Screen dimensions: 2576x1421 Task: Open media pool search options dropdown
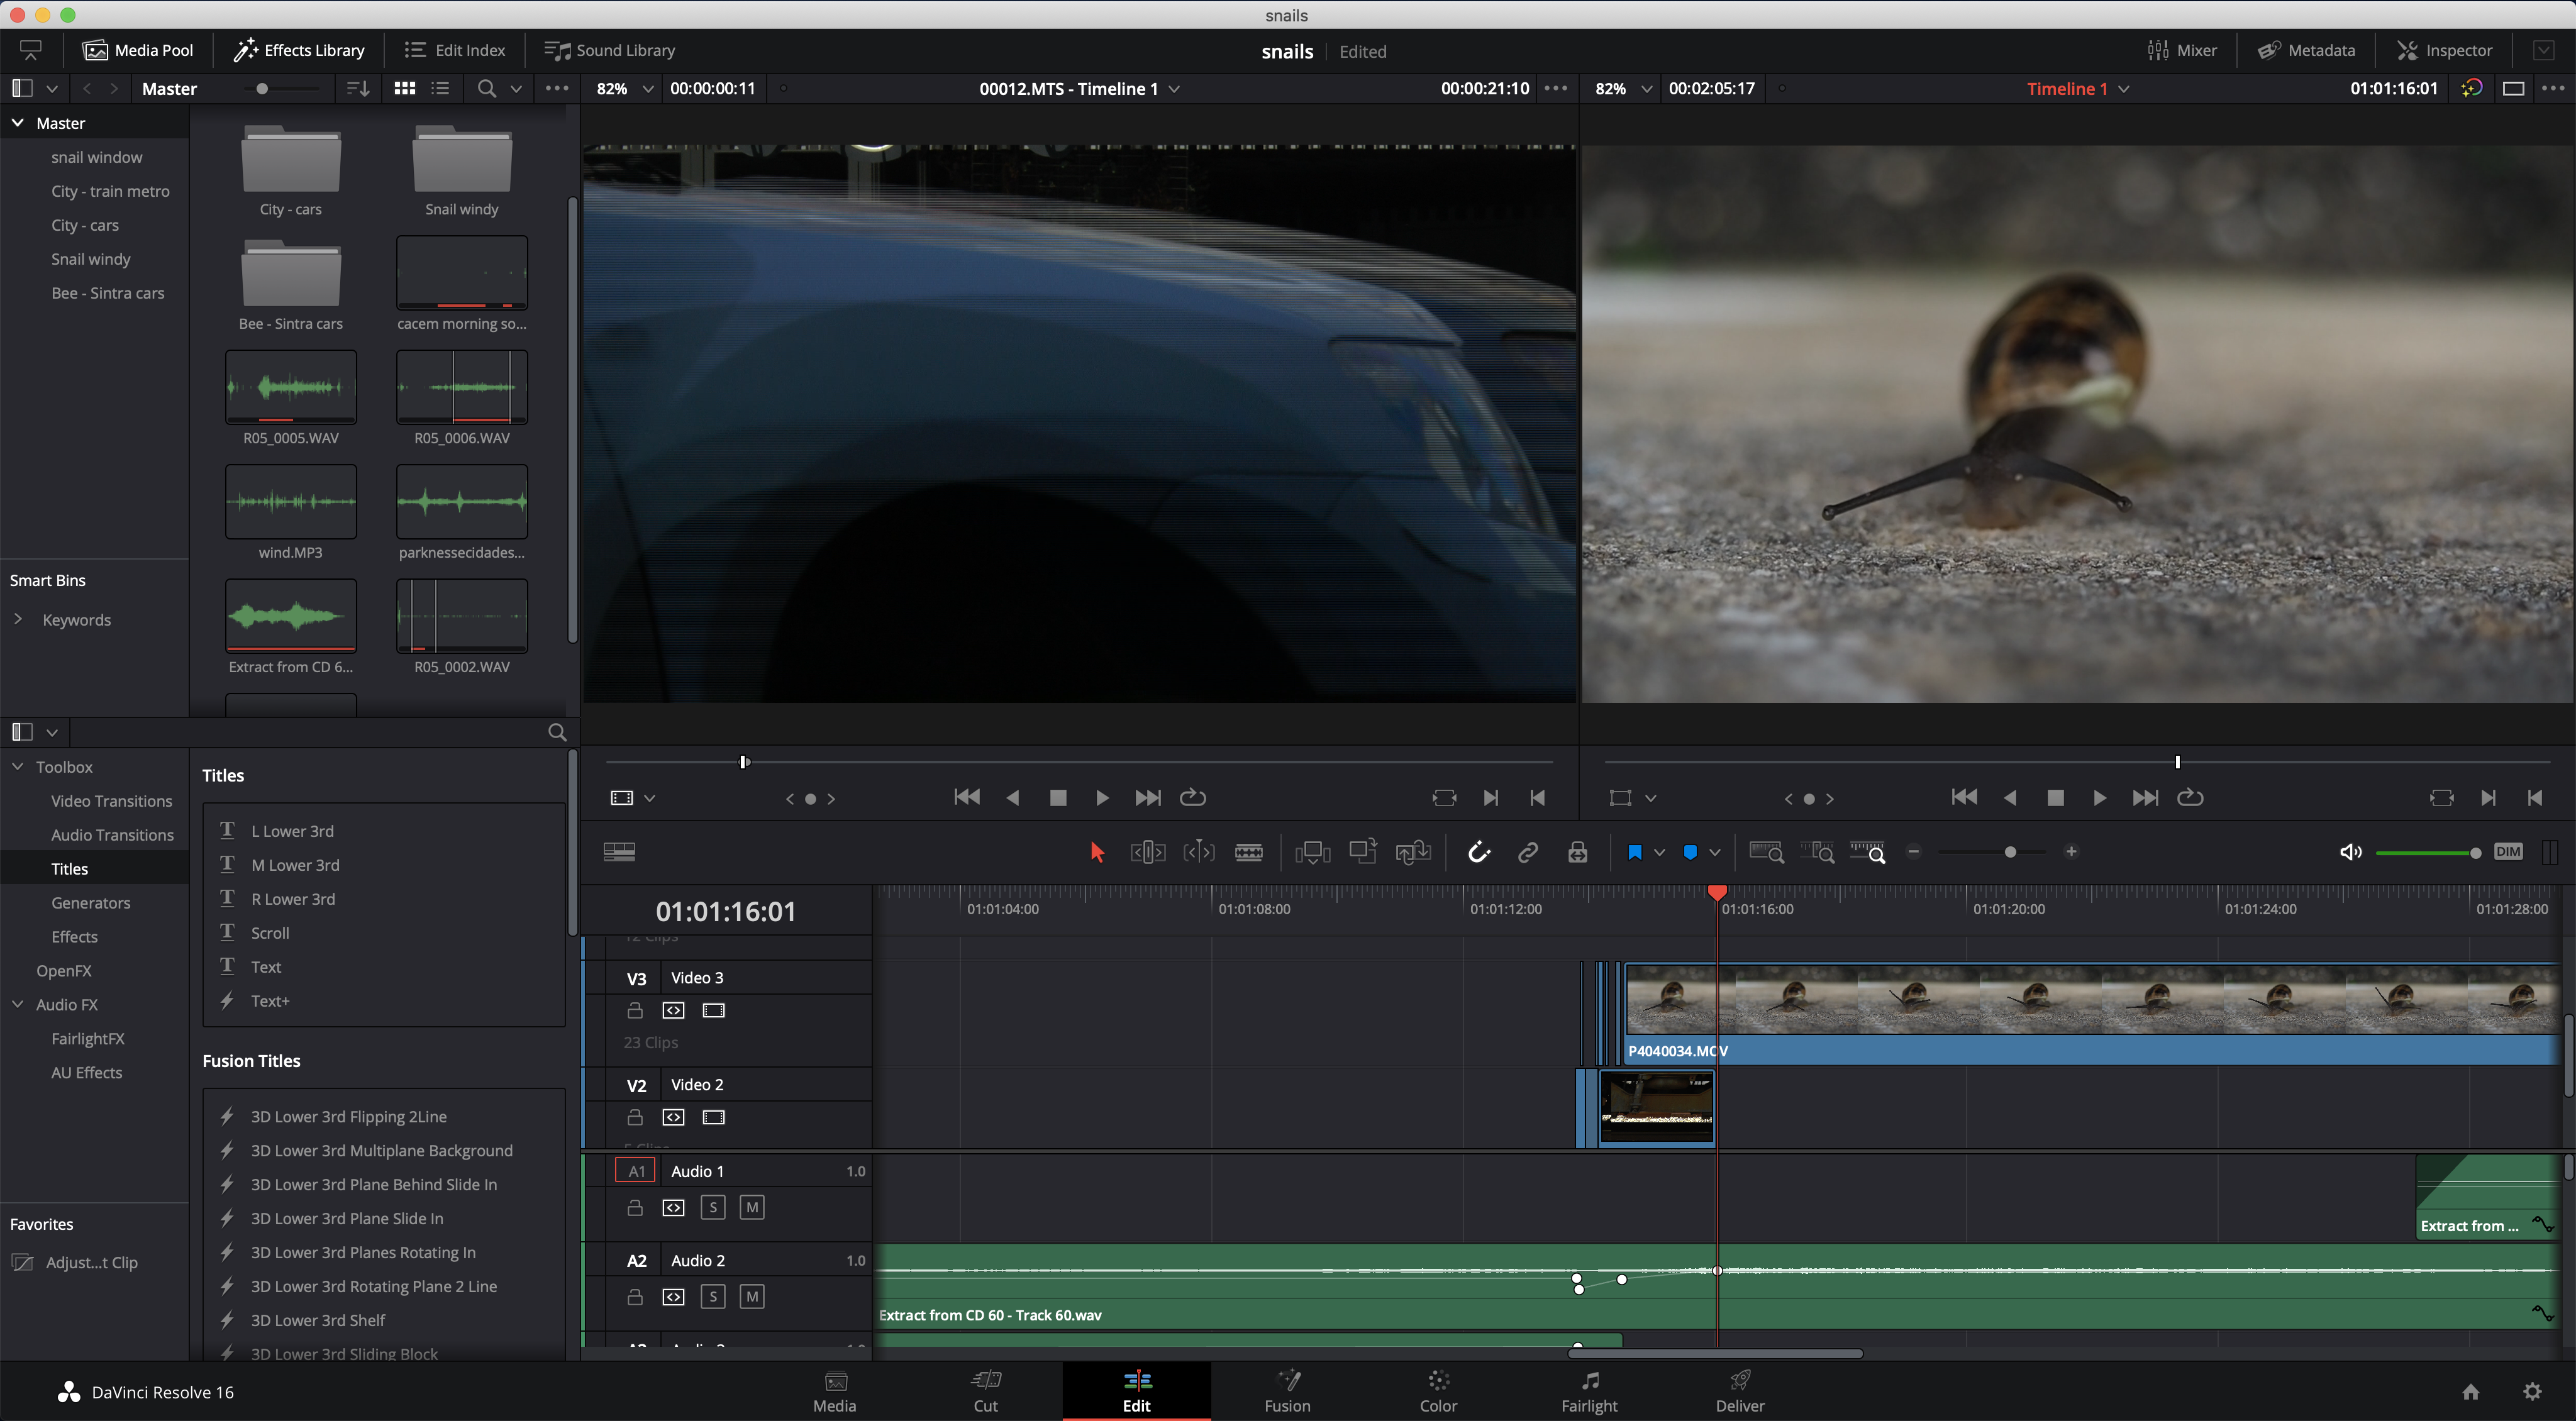(x=516, y=88)
